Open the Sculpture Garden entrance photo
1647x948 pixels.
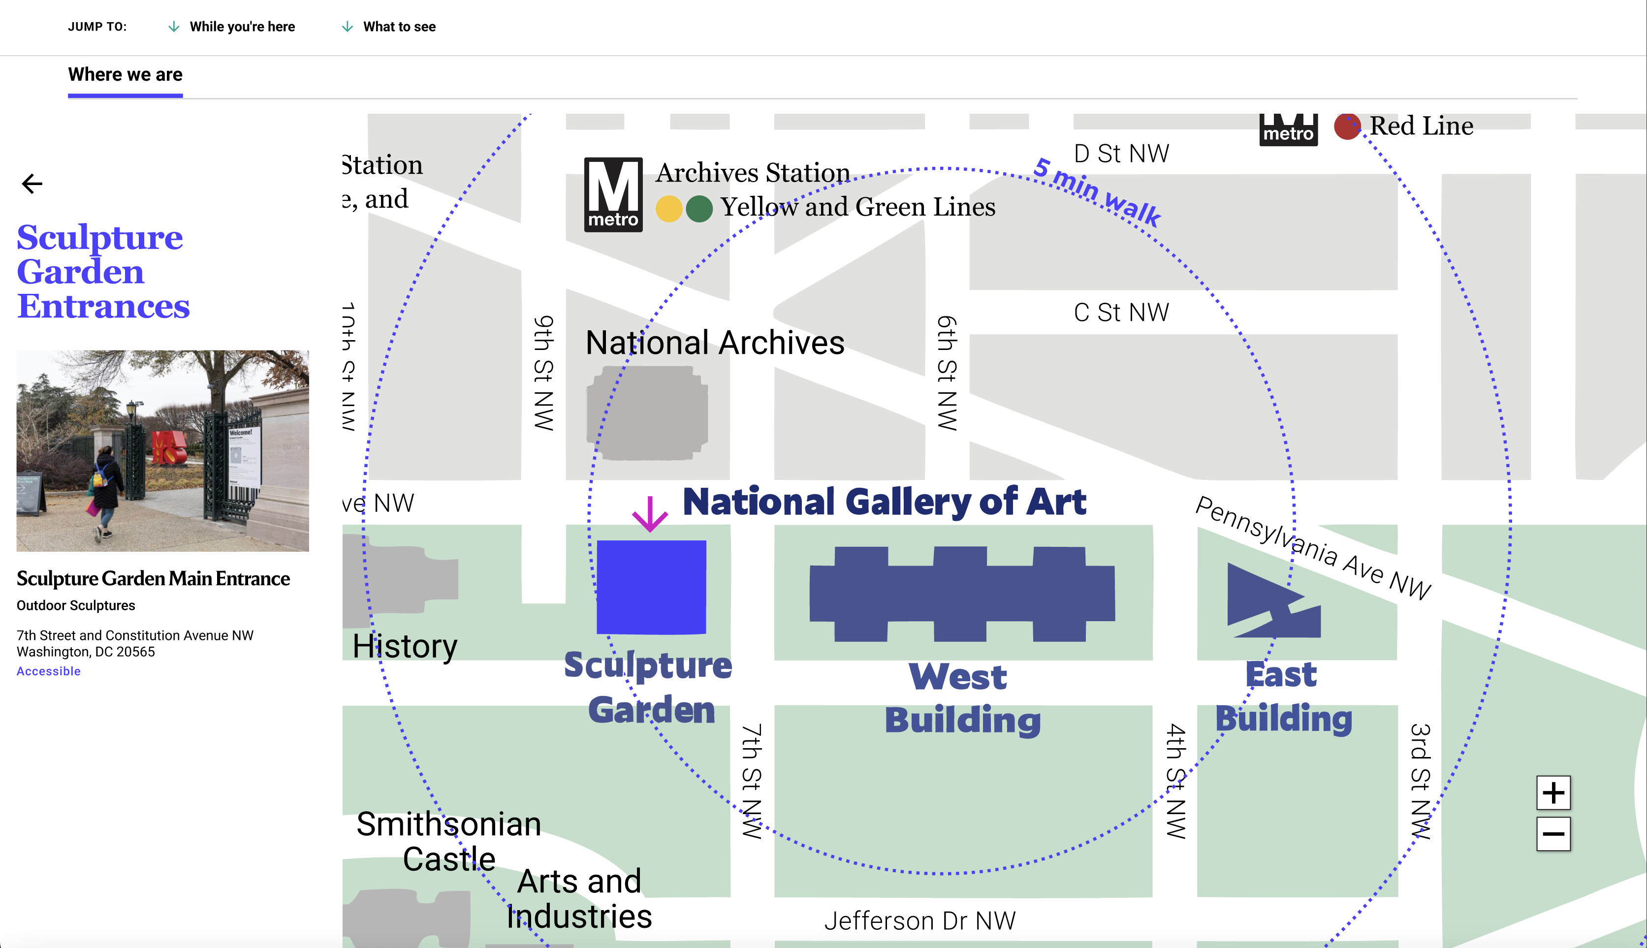click(x=163, y=450)
